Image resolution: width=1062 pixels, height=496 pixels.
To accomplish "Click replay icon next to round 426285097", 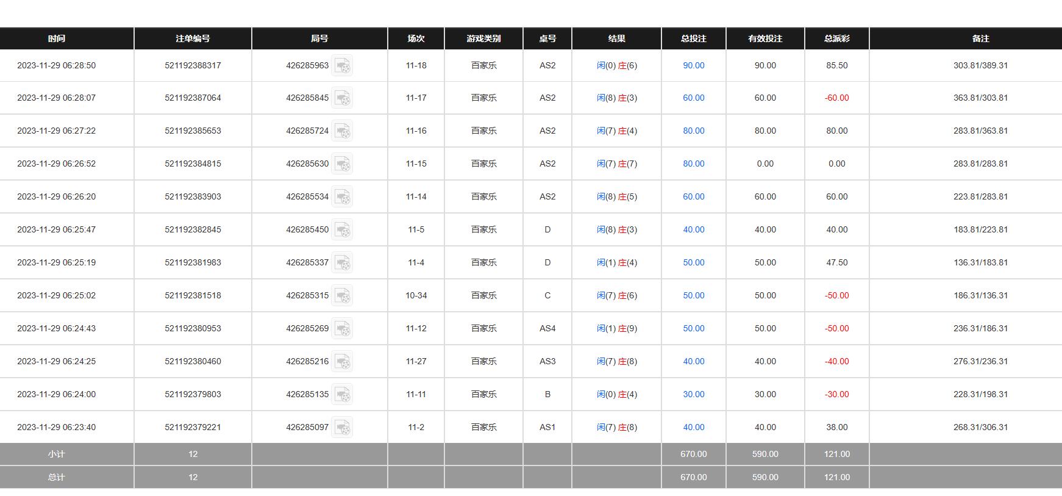I will pyautogui.click(x=342, y=428).
